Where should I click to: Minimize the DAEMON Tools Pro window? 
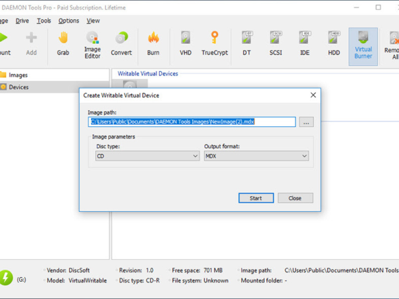[356, 7]
